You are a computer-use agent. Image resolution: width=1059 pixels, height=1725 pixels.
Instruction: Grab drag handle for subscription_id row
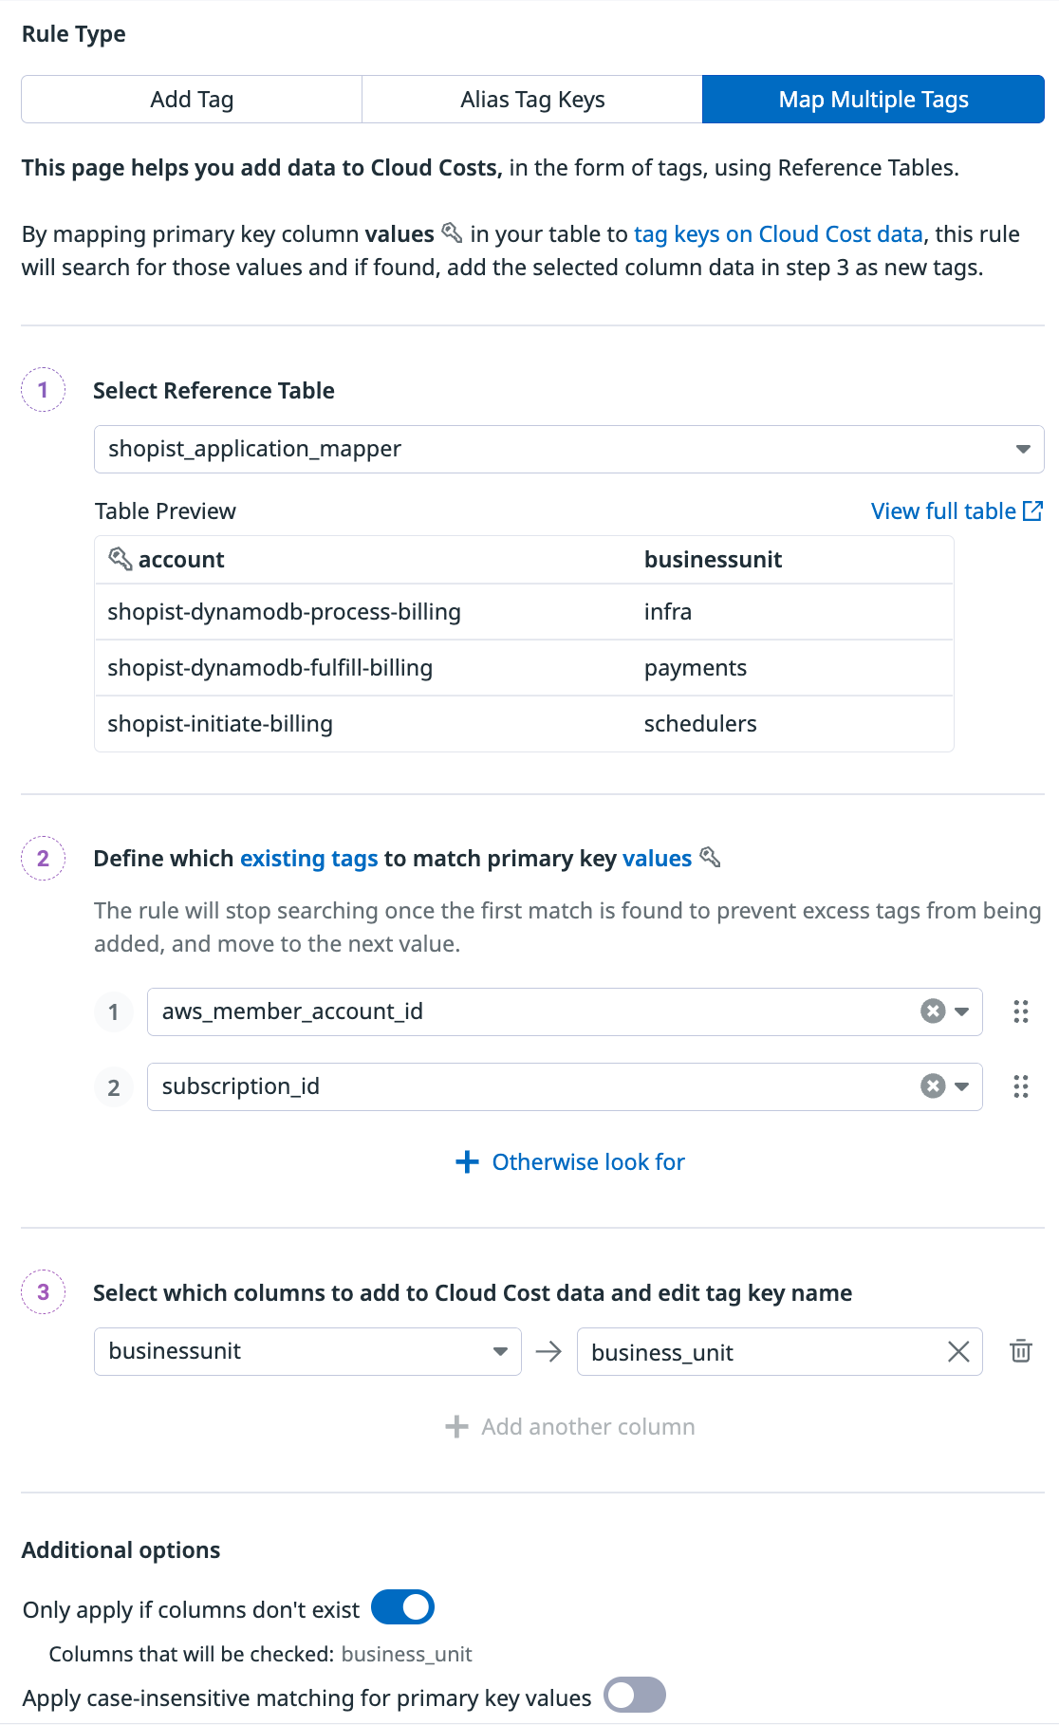1021,1086
